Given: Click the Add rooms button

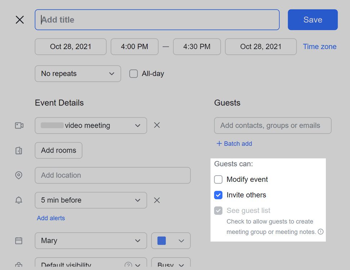Looking at the screenshot, I should point(58,150).
